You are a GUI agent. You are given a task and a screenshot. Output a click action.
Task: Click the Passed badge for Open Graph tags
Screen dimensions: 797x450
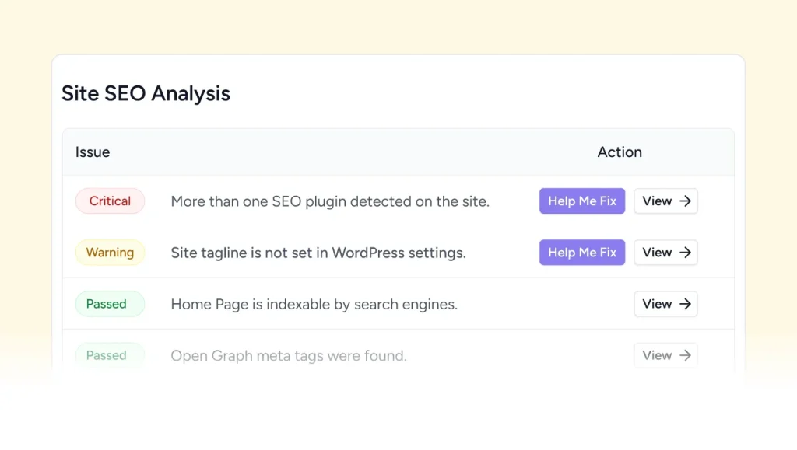[x=110, y=355]
